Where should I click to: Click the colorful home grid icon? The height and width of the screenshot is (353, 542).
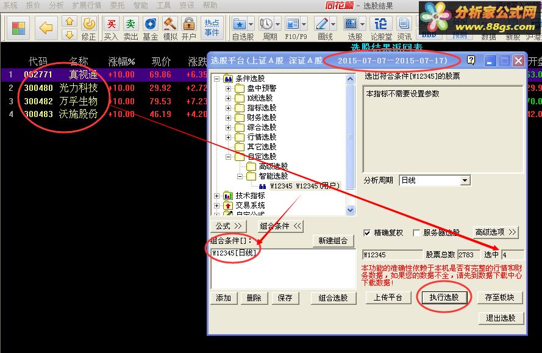click(18, 28)
